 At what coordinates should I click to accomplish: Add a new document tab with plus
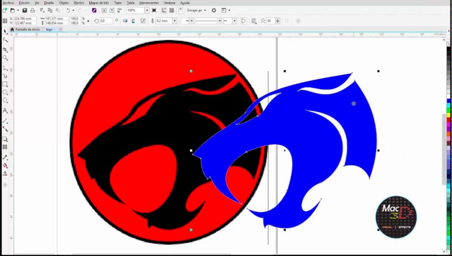pyautogui.click(x=60, y=30)
